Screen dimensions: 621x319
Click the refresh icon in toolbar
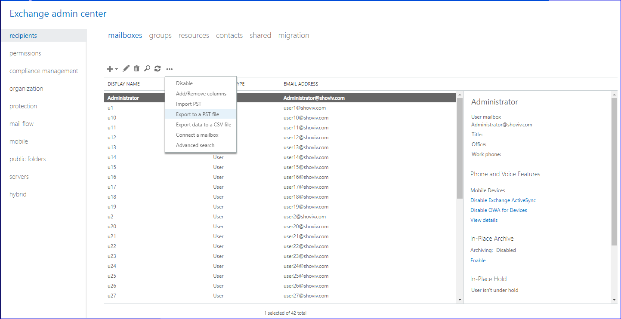158,68
